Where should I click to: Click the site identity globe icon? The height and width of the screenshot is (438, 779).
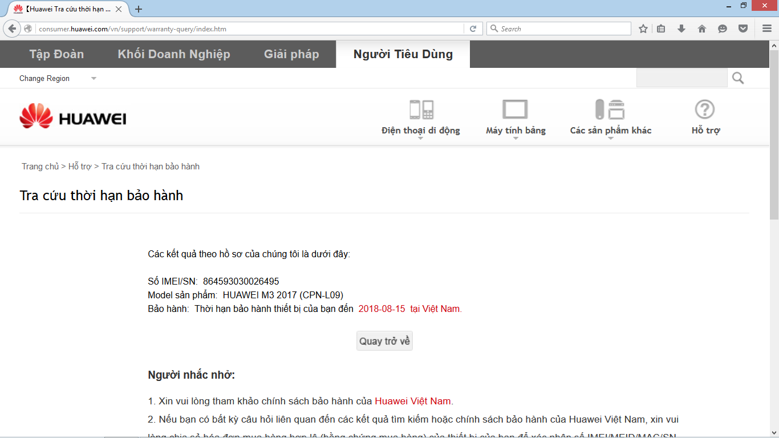(x=29, y=29)
